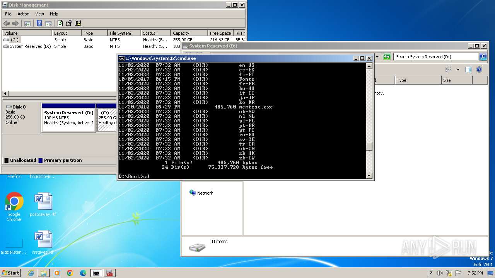Toggle the console tree icon in Disk Management
The width and height of the screenshot is (495, 278).
[x=27, y=23]
